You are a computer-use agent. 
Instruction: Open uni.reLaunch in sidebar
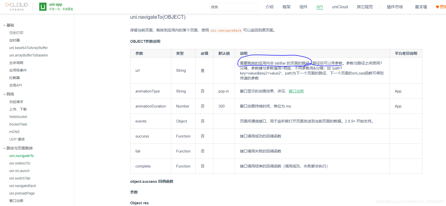click(x=19, y=171)
